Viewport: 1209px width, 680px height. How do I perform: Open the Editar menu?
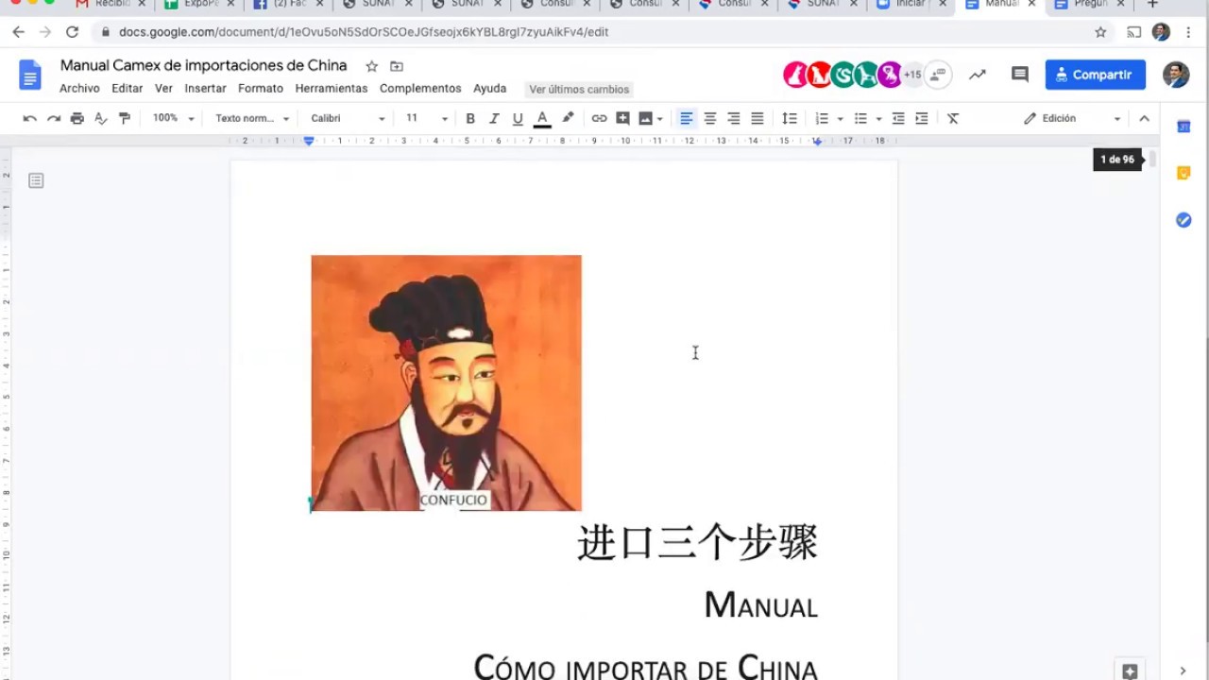(x=128, y=89)
